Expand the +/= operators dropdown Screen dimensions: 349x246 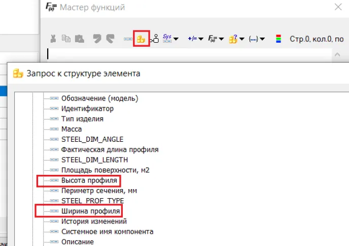pyautogui.click(x=195, y=39)
